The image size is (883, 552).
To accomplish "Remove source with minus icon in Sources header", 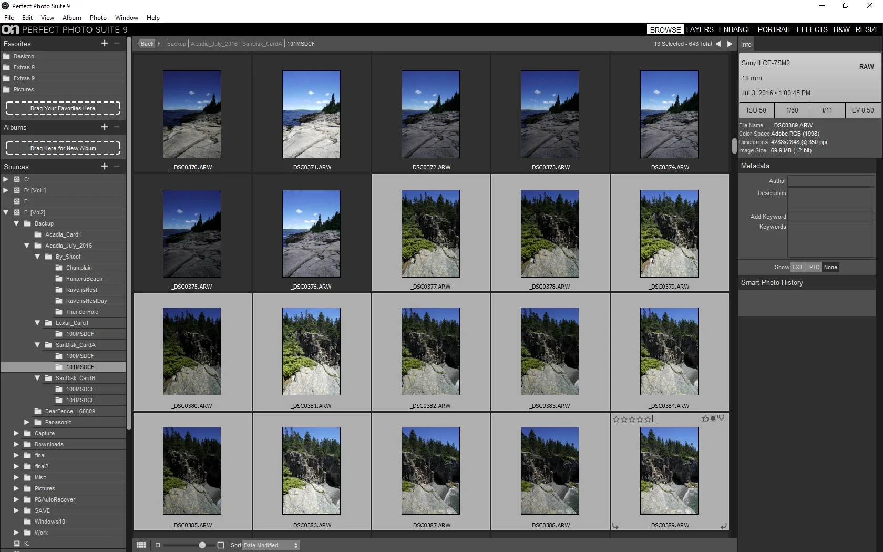I will [x=117, y=166].
